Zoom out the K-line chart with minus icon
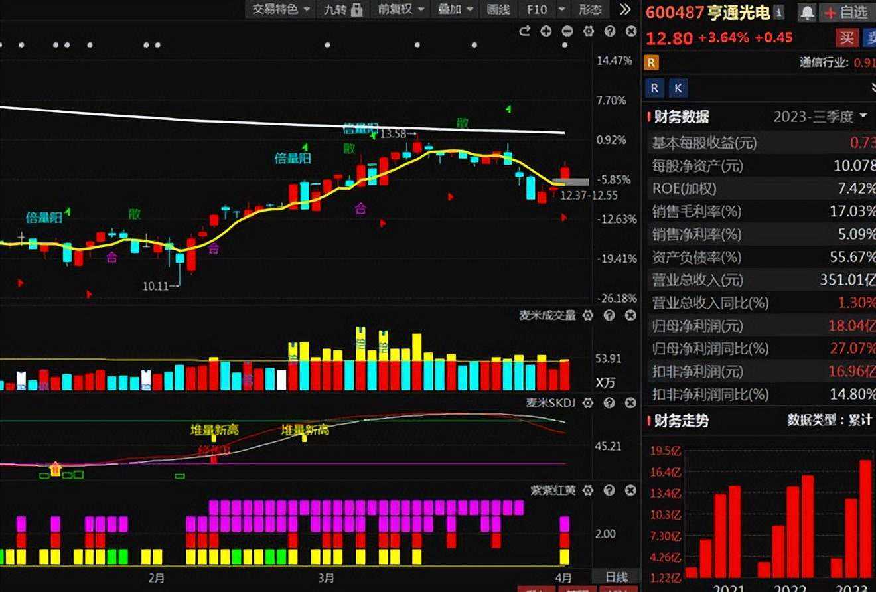This screenshot has height=592, width=876. 567,31
